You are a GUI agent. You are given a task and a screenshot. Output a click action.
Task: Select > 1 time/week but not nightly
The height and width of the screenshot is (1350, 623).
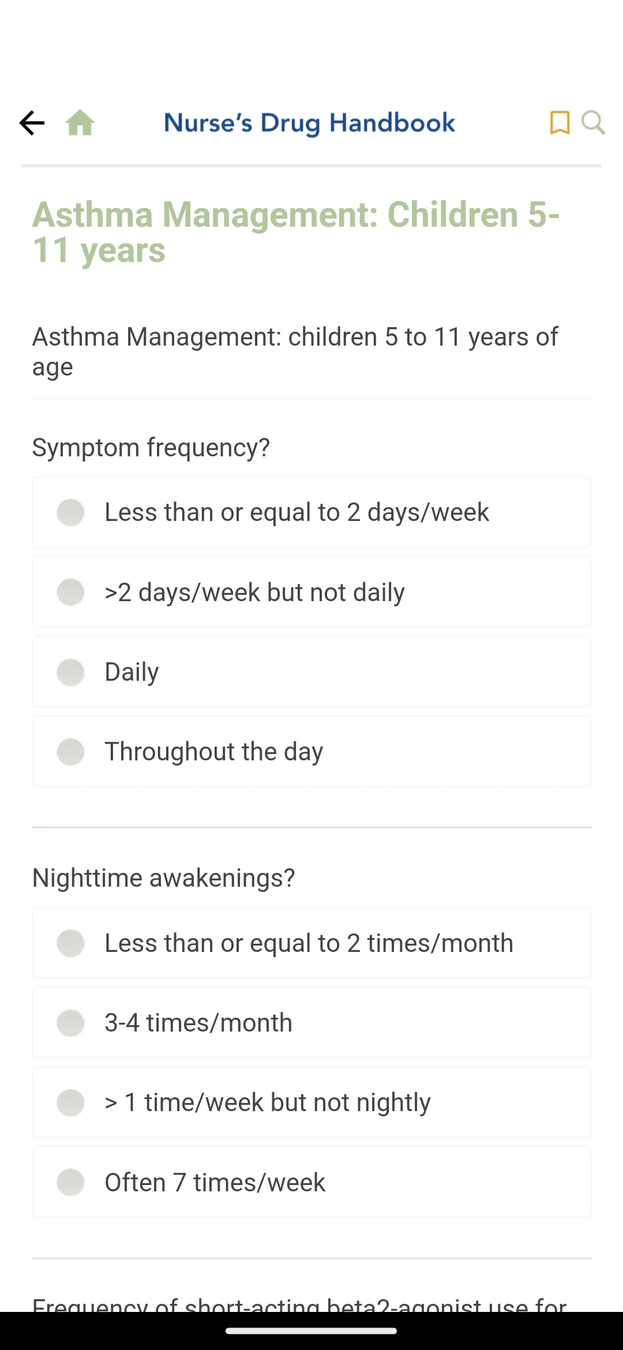pyautogui.click(x=311, y=1102)
